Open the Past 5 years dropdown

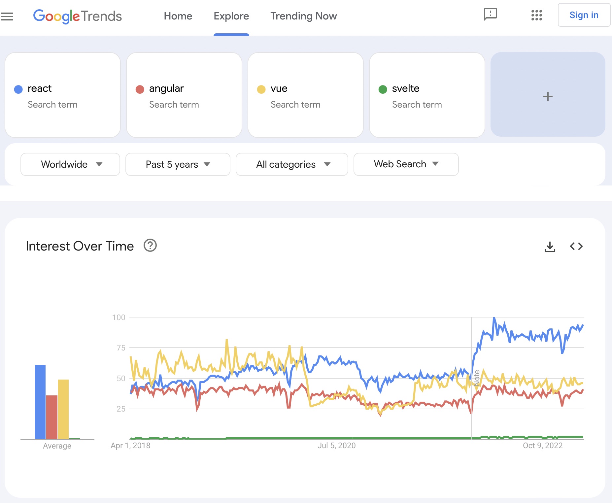tap(178, 164)
